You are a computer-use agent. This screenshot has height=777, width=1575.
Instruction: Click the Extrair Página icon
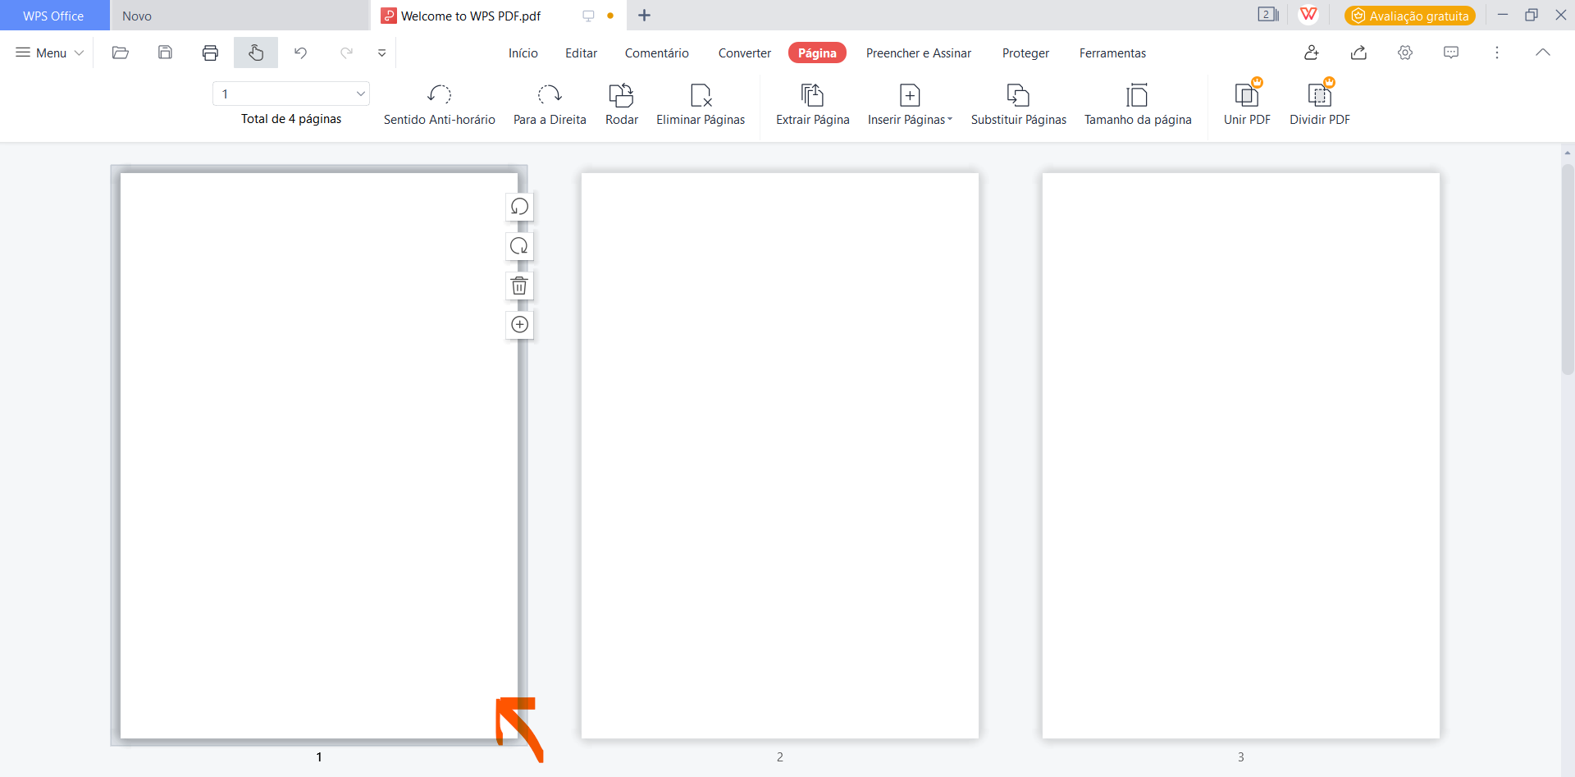pyautogui.click(x=812, y=95)
